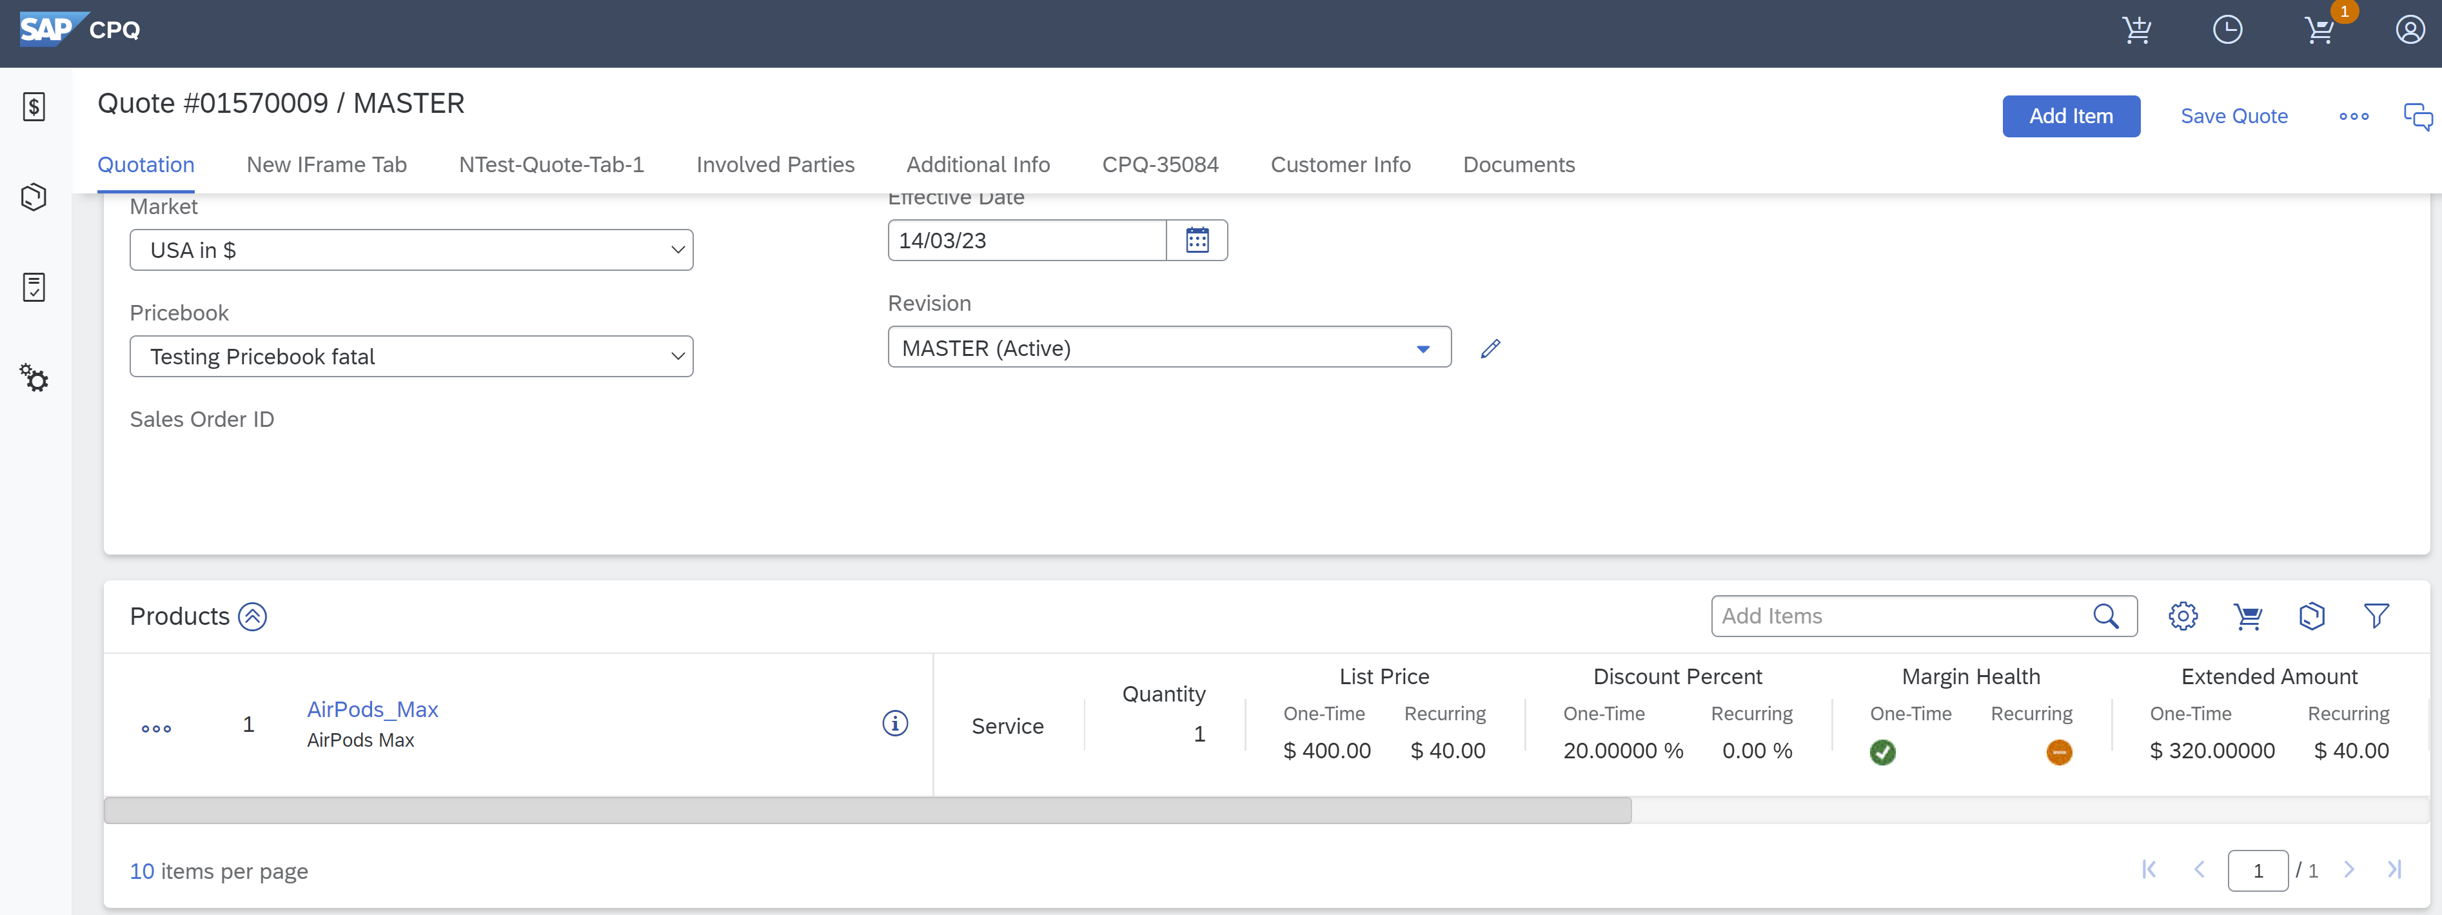Image resolution: width=2442 pixels, height=915 pixels.
Task: Select the Quotation tab
Action: click(146, 165)
